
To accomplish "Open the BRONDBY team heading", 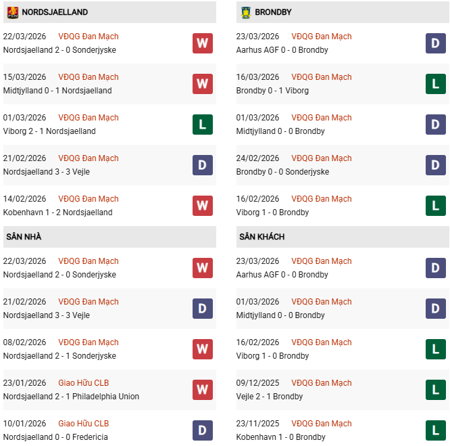I will (x=273, y=12).
